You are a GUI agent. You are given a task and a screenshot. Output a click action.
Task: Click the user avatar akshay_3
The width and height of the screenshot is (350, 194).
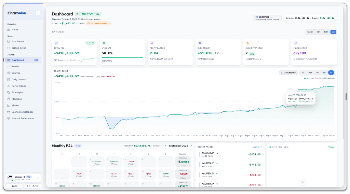click(10, 178)
